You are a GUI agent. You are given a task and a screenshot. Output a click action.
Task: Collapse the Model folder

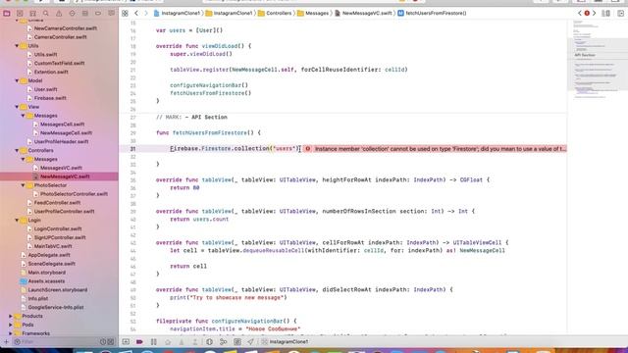17,80
